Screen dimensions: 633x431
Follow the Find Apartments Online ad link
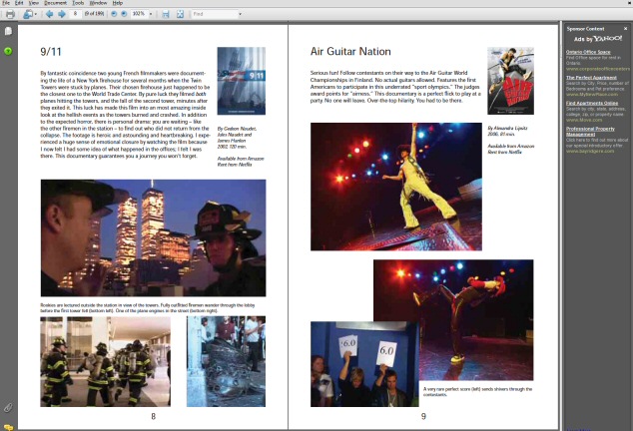click(x=592, y=104)
